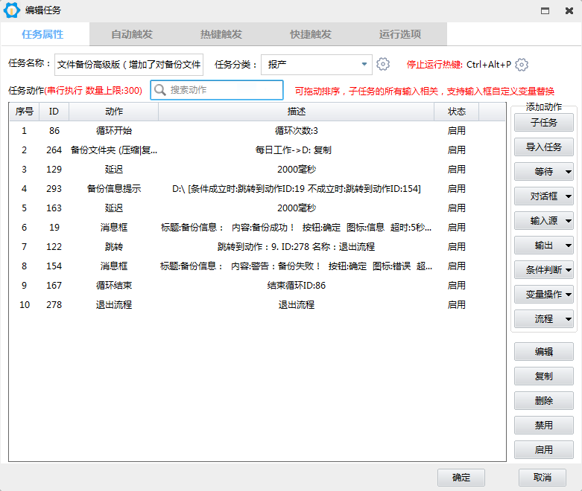Screen dimensions: 582x491
Task: Expand the 对话框 action dropdown
Action: [569, 196]
